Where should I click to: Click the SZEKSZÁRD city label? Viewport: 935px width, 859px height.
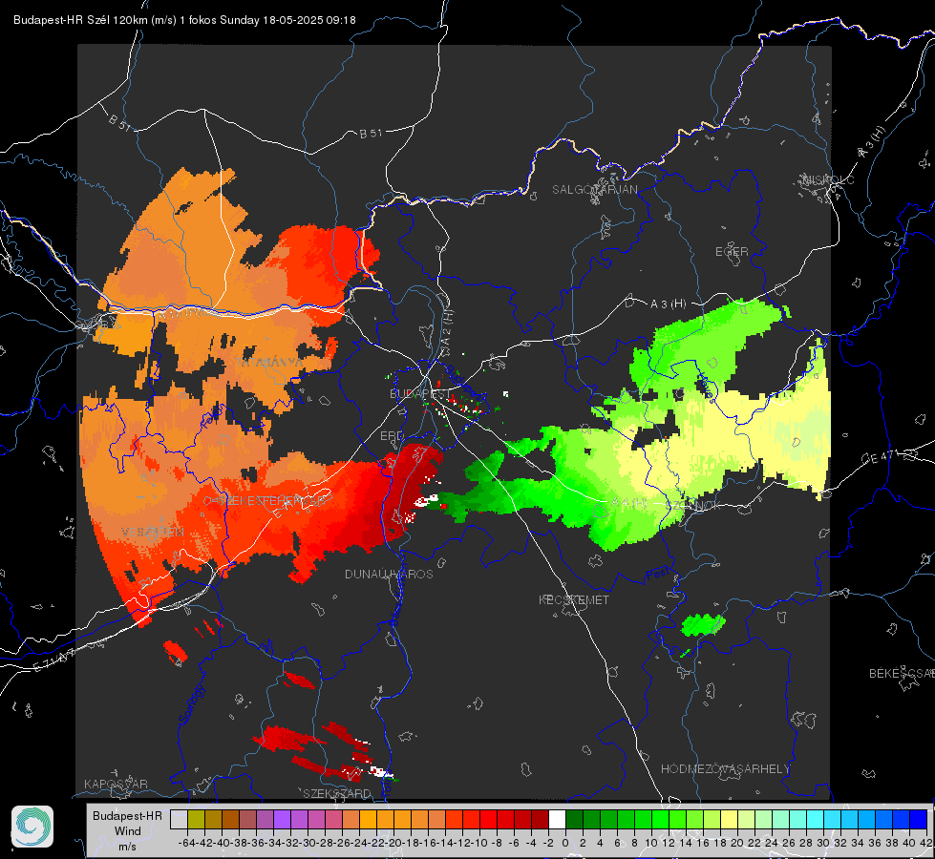tap(337, 793)
